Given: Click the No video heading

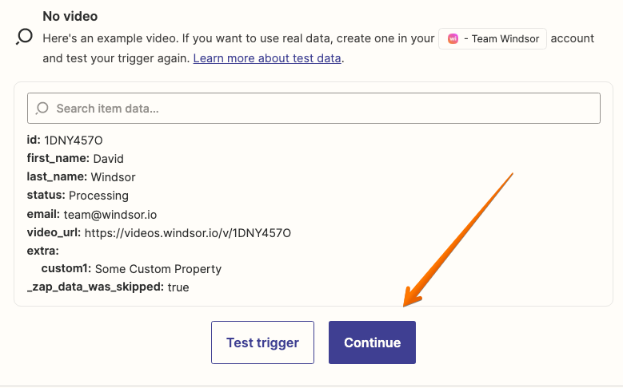Looking at the screenshot, I should 70,16.
